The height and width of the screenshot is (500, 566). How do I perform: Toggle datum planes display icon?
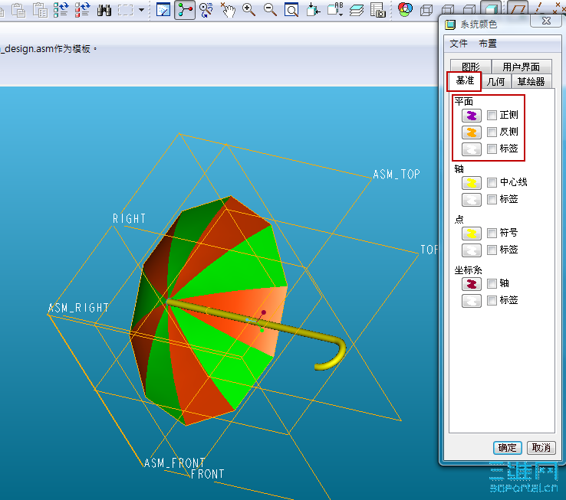point(518,8)
